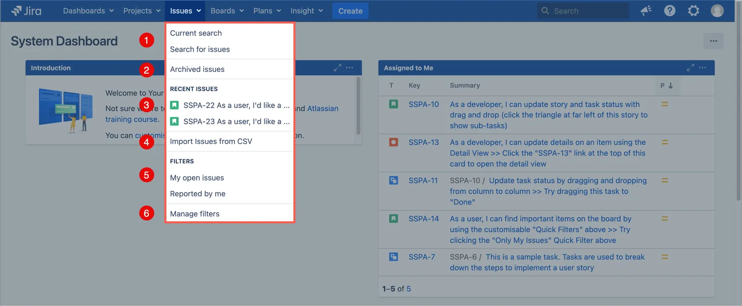Click the story type icon for SSPA-14
This screenshot has width=742, height=306.
click(x=393, y=219)
